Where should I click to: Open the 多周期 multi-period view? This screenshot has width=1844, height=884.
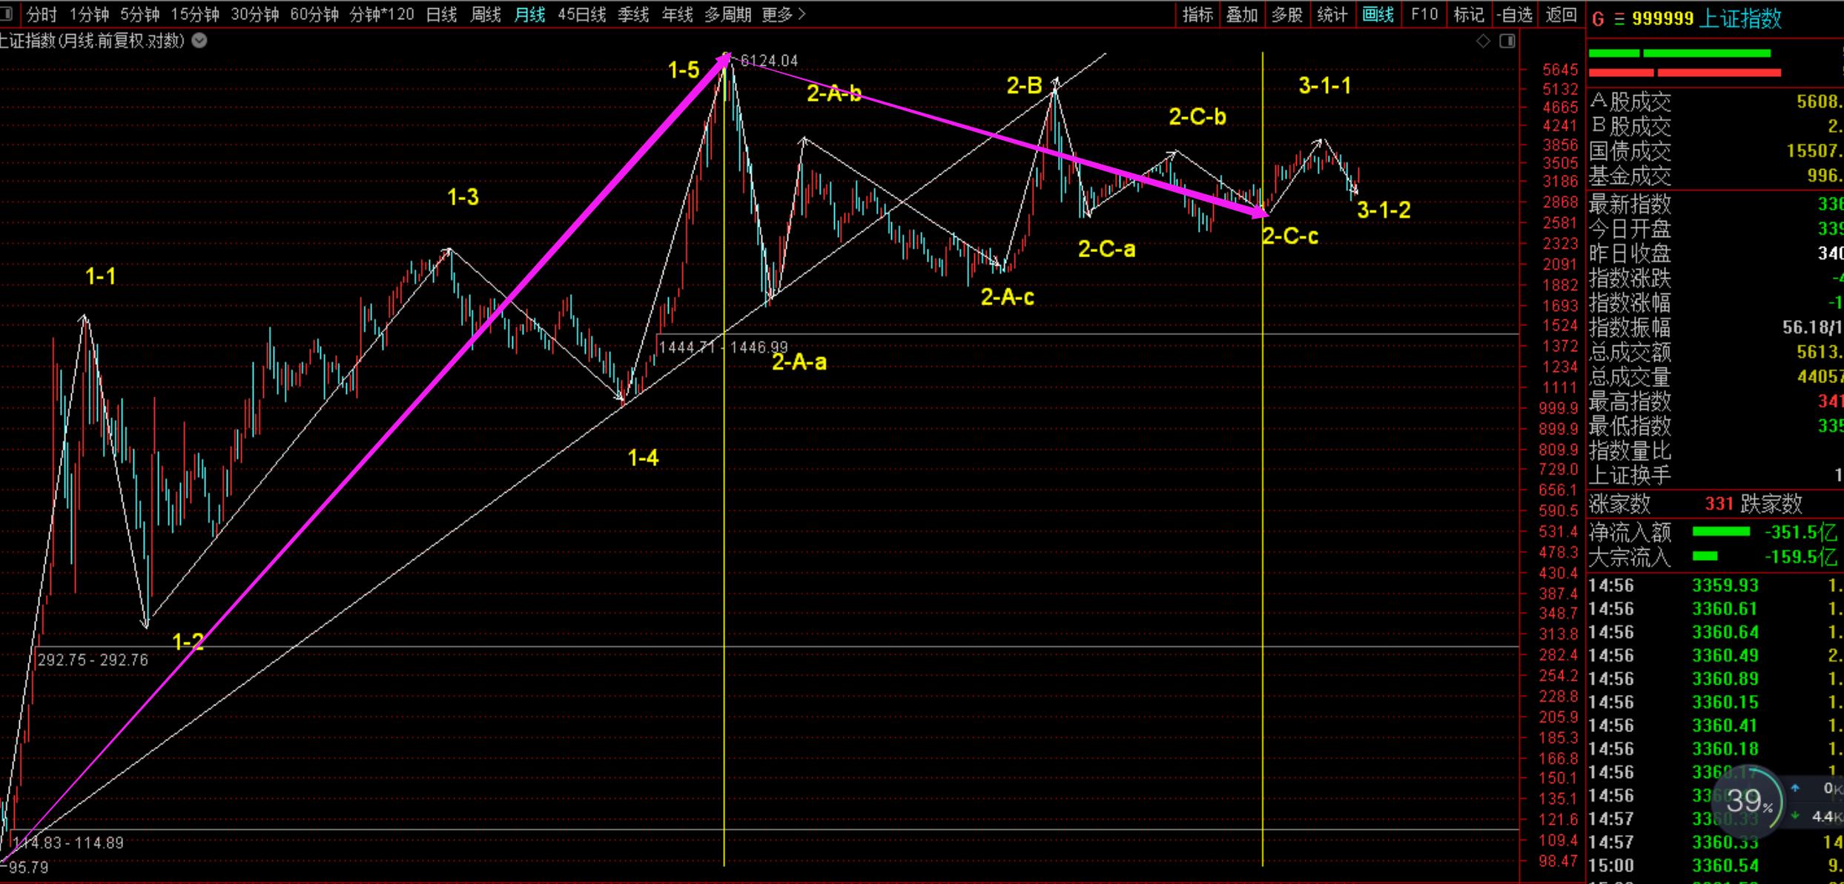(727, 14)
